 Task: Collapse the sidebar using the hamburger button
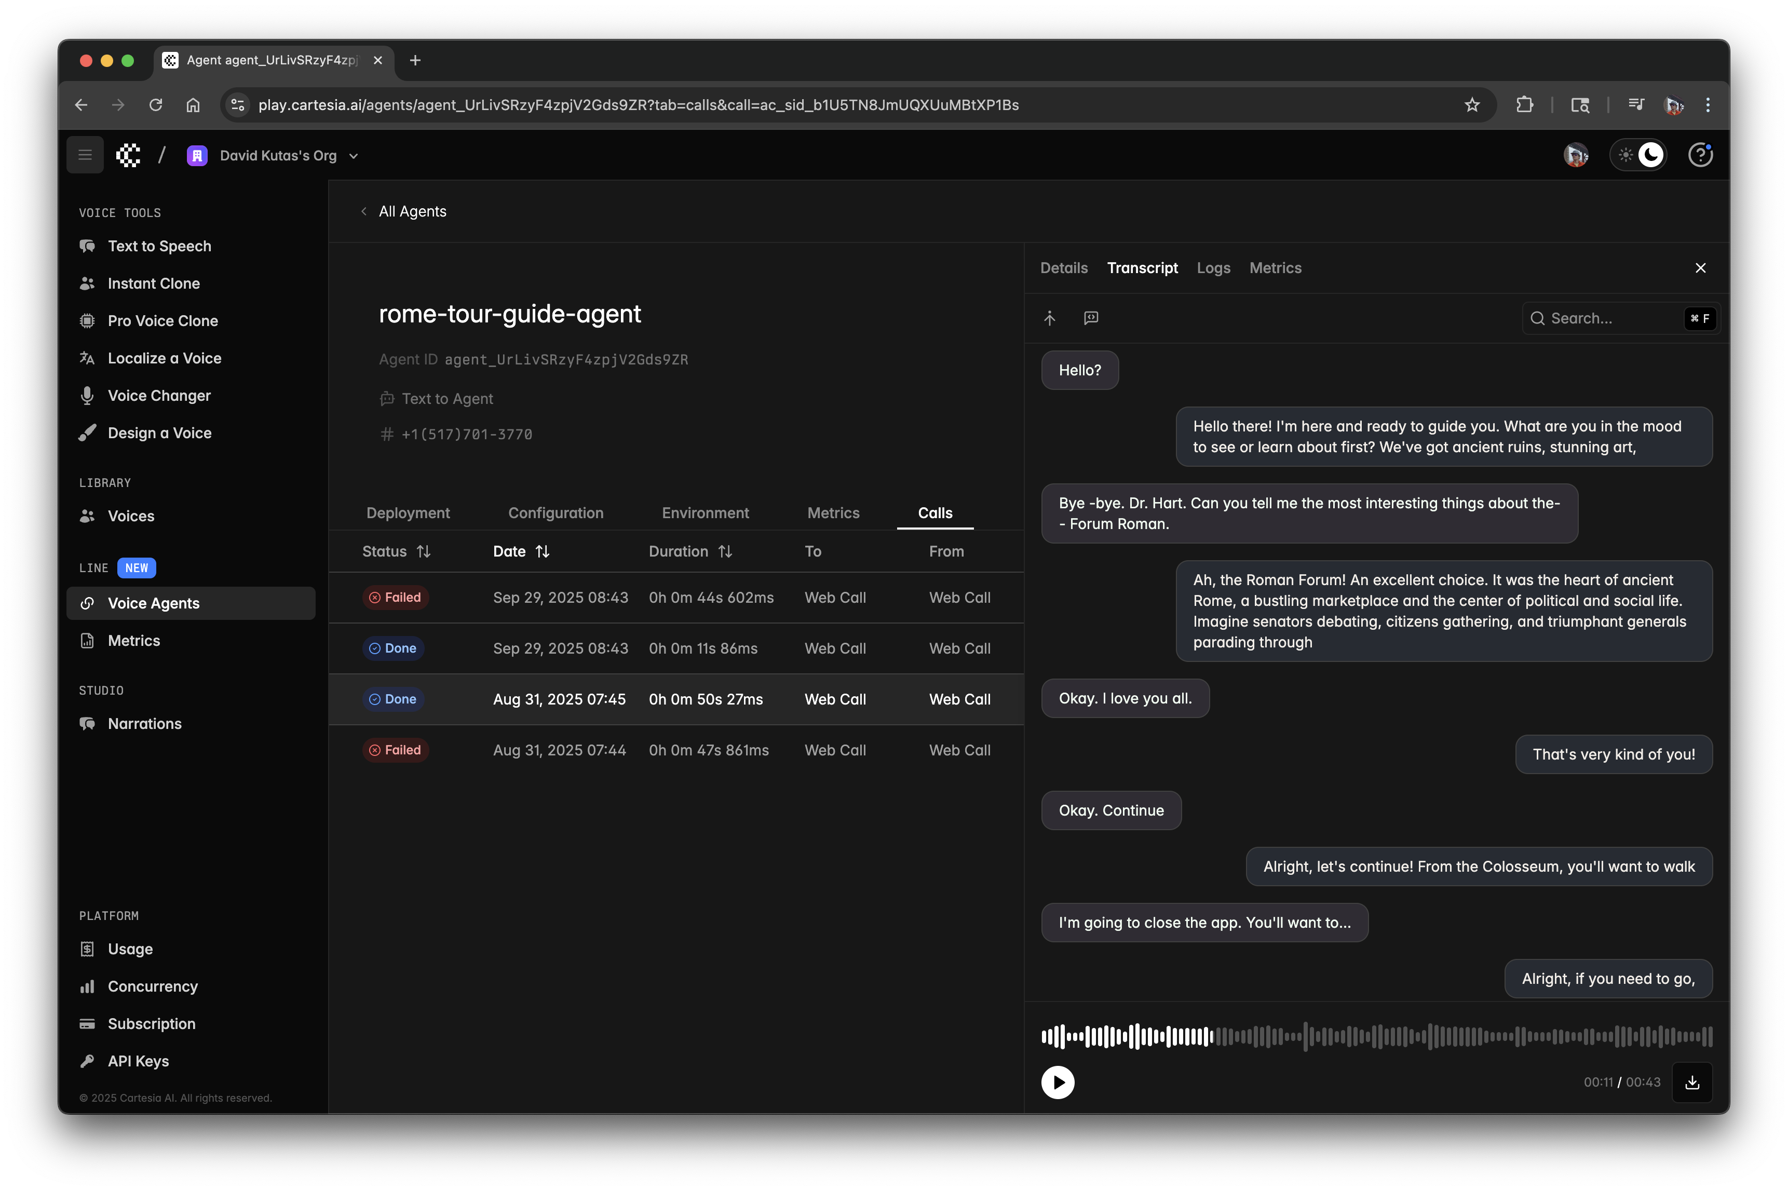click(84, 154)
